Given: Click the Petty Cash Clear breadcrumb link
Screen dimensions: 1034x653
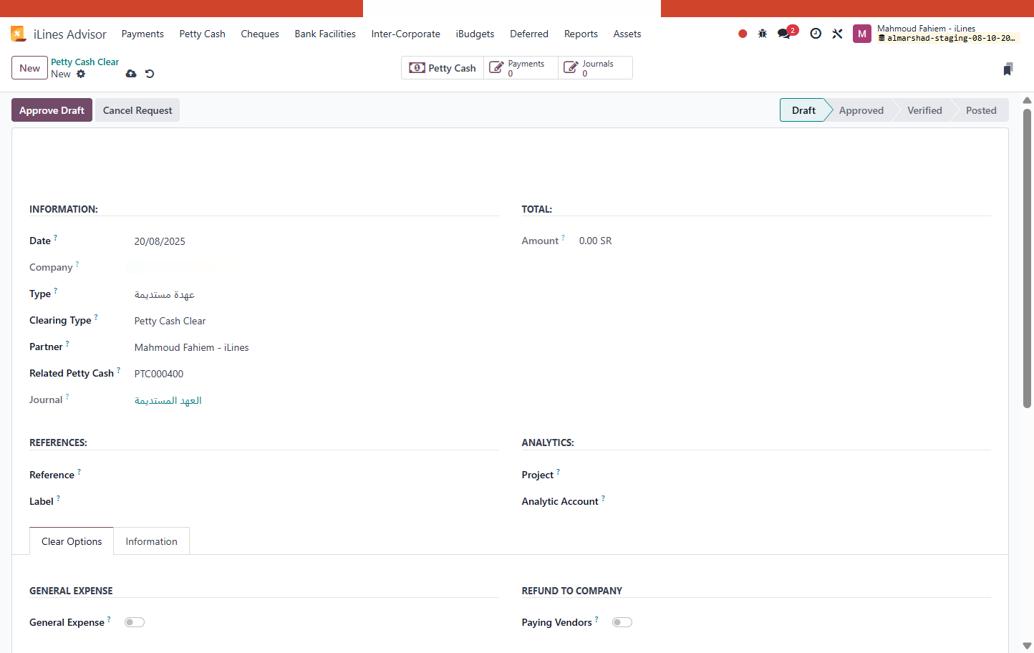Looking at the screenshot, I should (x=84, y=62).
